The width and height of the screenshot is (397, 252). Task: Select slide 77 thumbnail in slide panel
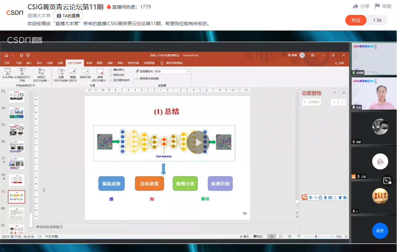(17, 163)
